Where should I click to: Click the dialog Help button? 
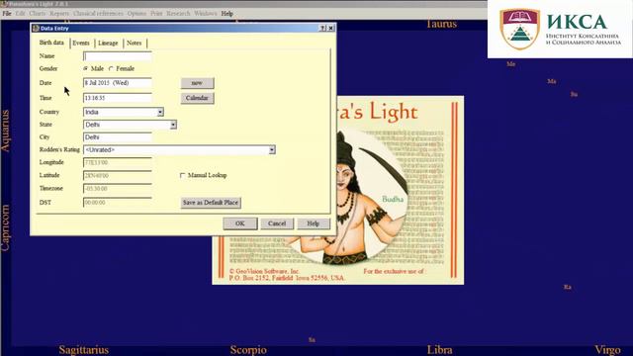pyautogui.click(x=314, y=223)
